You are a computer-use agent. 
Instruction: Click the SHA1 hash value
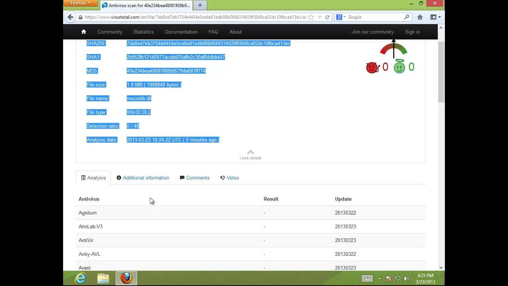(x=176, y=57)
